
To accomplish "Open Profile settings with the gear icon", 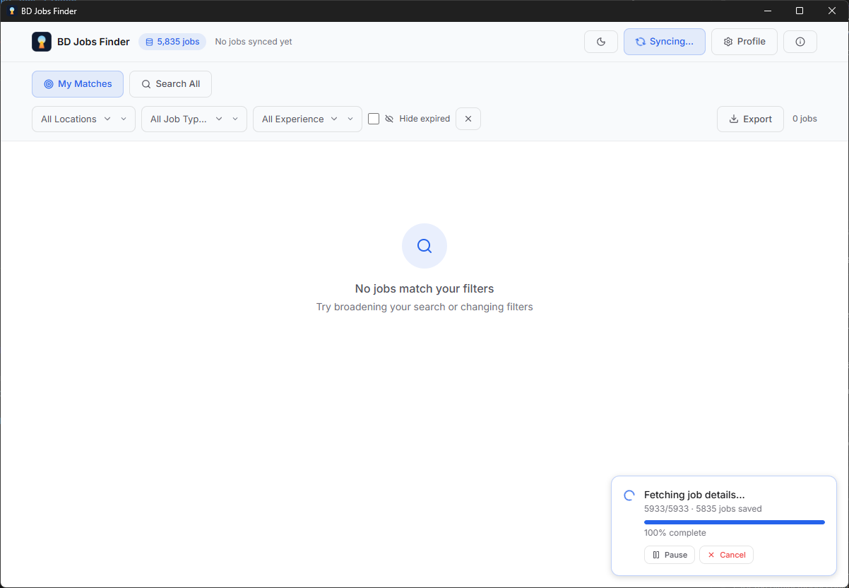I will [x=744, y=42].
